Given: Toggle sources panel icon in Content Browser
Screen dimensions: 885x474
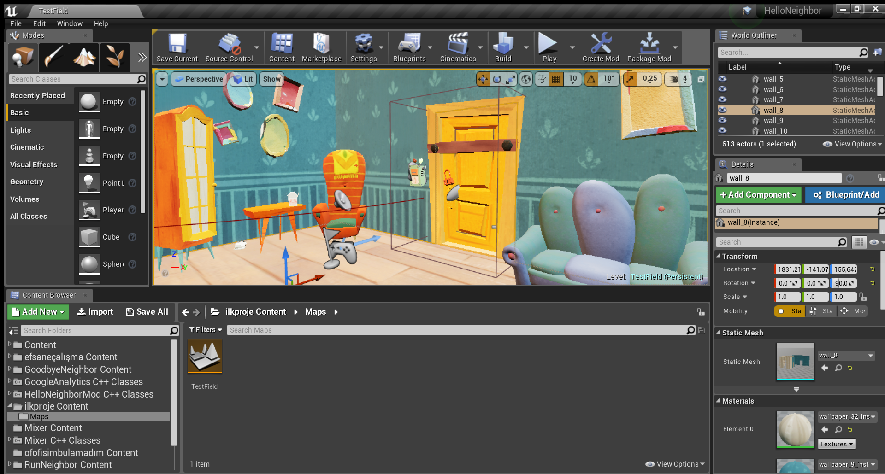Looking at the screenshot, I should click(x=13, y=330).
